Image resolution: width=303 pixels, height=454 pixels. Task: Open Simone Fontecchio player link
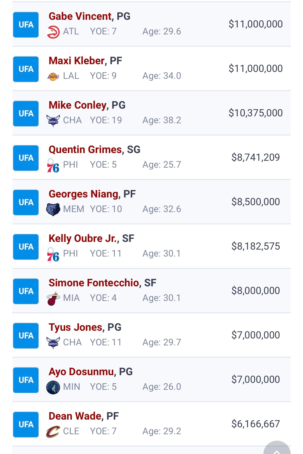click(x=94, y=283)
